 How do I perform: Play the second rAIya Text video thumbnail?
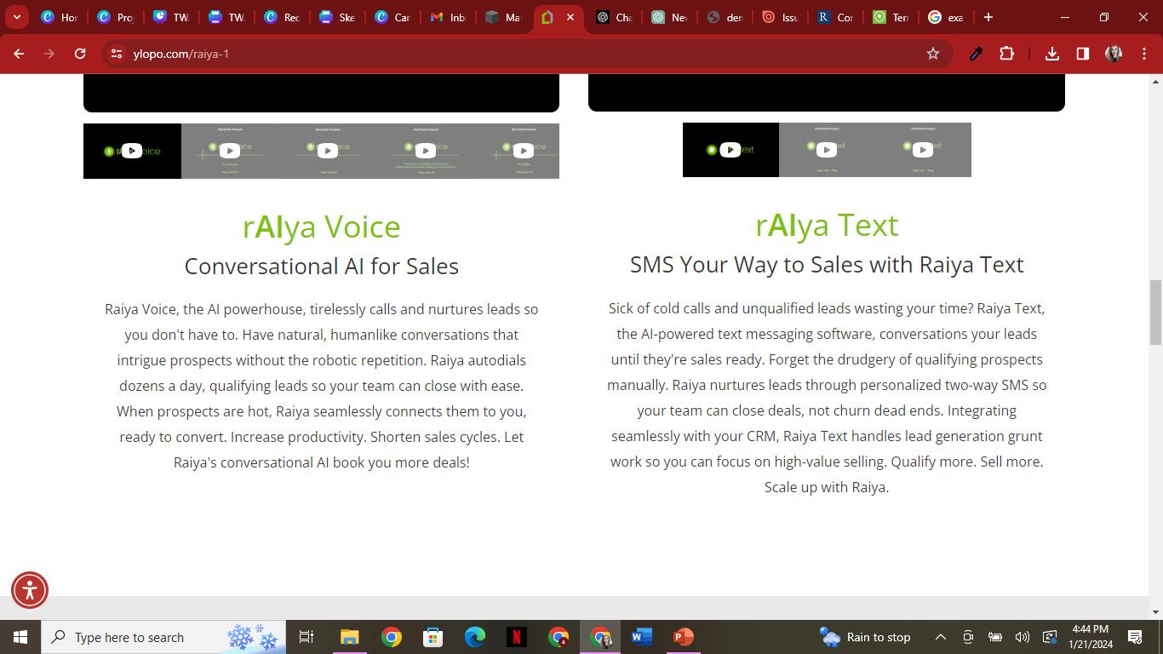pos(827,150)
